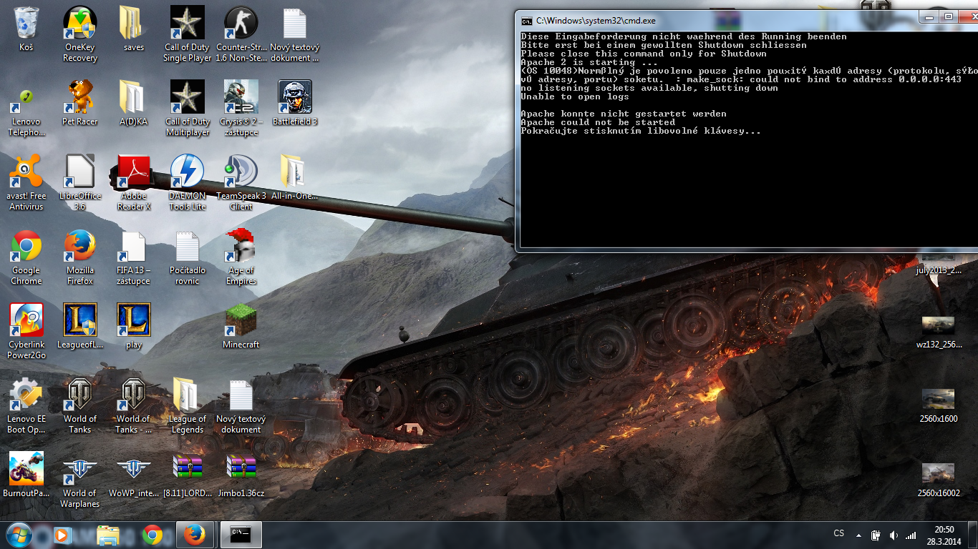Select the Adobe Reader X shortcut
Viewport: 978px width, 549px height.
coord(134,183)
